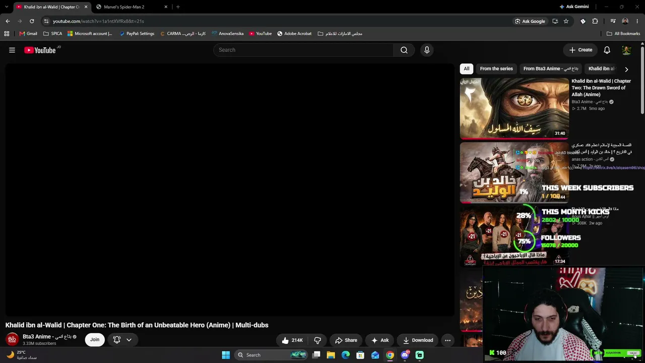
Task: Open the Chrome profile avatar
Action: [x=625, y=21]
